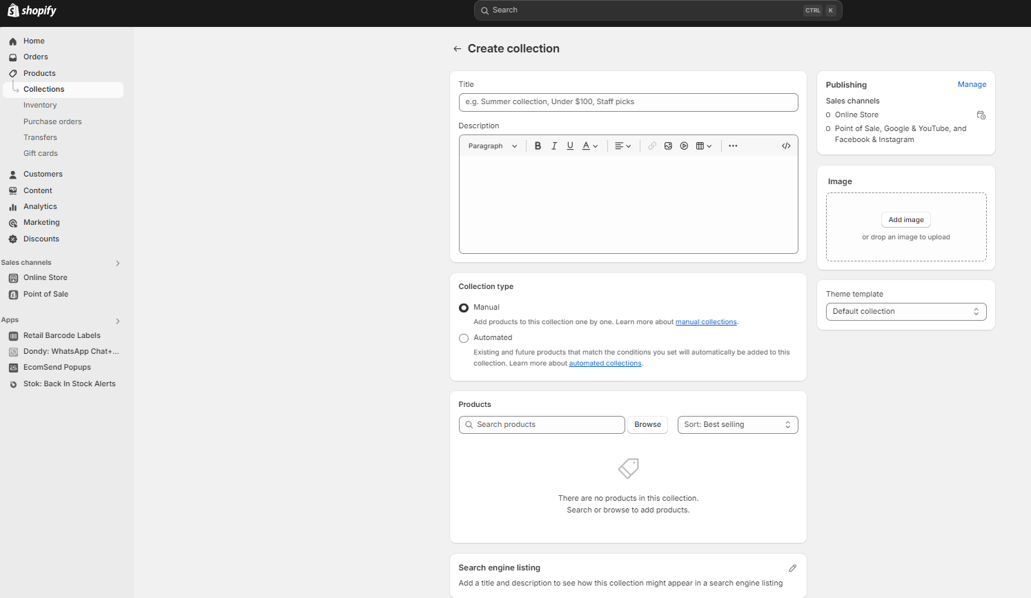Click the schedule icon for Online Store
This screenshot has width=1031, height=598.
981,115
